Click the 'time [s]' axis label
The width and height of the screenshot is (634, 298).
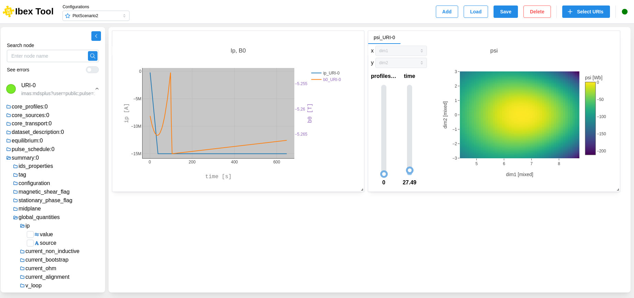pyautogui.click(x=218, y=176)
